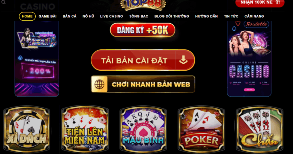Select the Mậu Binh game icon
Image resolution: width=293 pixels, height=154 pixels.
[143, 129]
